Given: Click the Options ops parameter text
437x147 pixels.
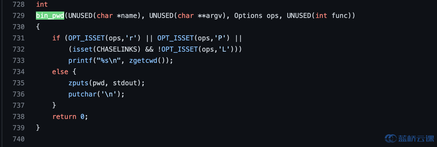Looking at the screenshot, I should point(256,15).
